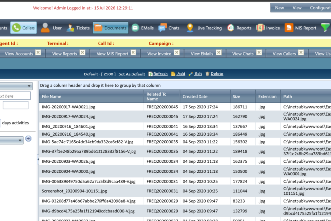Image resolution: width=331 pixels, height=221 pixels.
Task: Collapse the left panel splitter handle
Action: click(x=38, y=159)
